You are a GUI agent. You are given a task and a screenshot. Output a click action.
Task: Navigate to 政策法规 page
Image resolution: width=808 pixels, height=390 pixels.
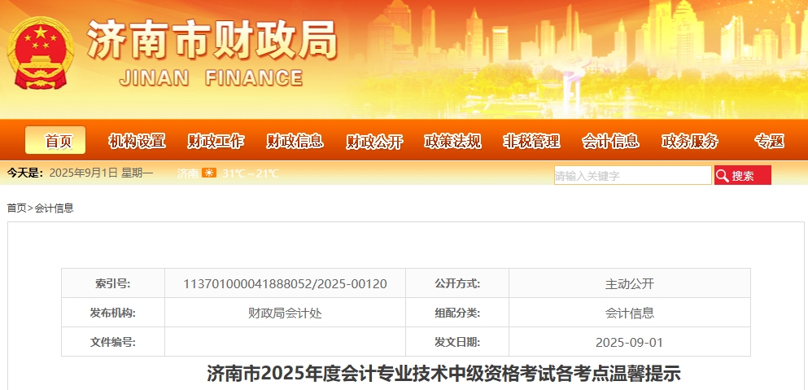[x=453, y=141]
